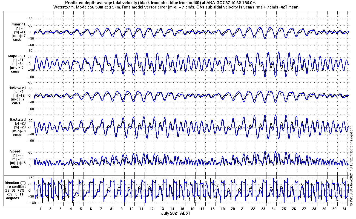Click day '15' on the date axis
Screen dimensions: 356x219
[x=182, y=209]
